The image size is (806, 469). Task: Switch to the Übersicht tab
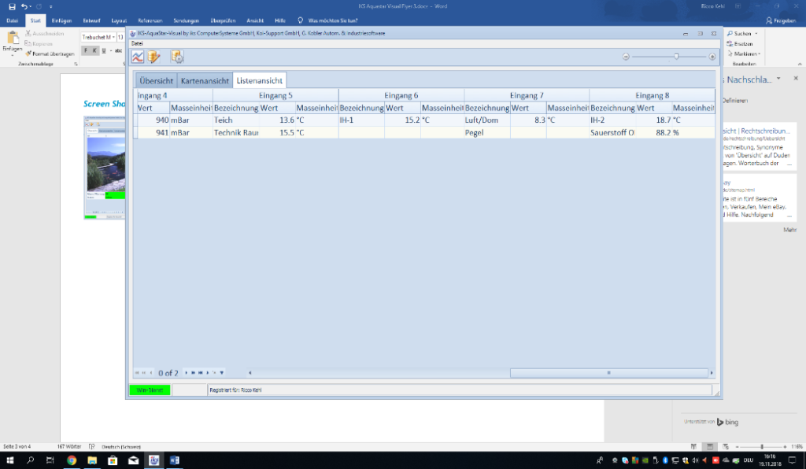pyautogui.click(x=156, y=80)
